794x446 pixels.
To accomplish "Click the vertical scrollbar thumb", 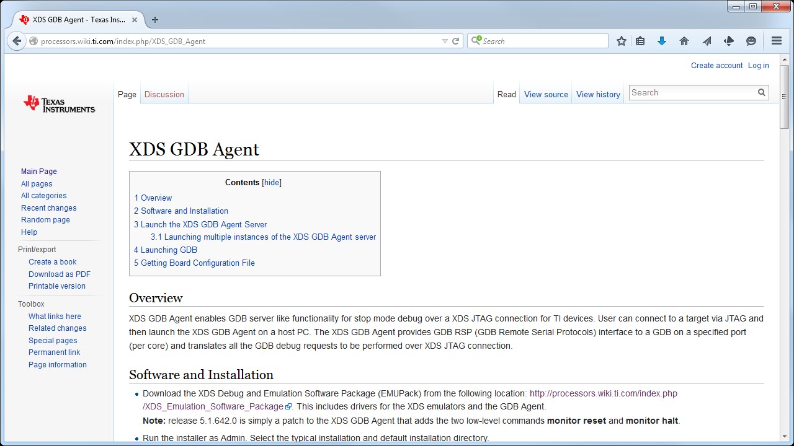I will click(x=785, y=97).
